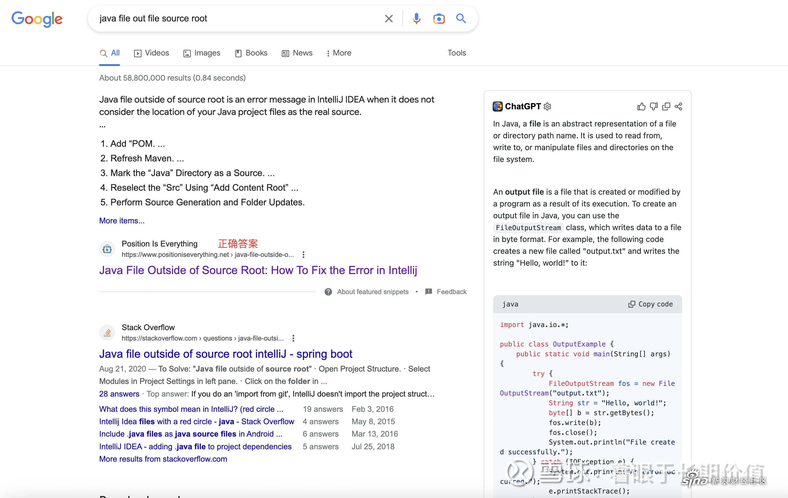Open More results from stackoverflow.com

[x=163, y=459]
